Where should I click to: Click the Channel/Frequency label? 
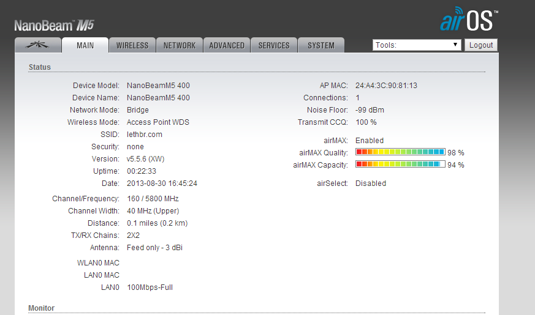point(86,199)
